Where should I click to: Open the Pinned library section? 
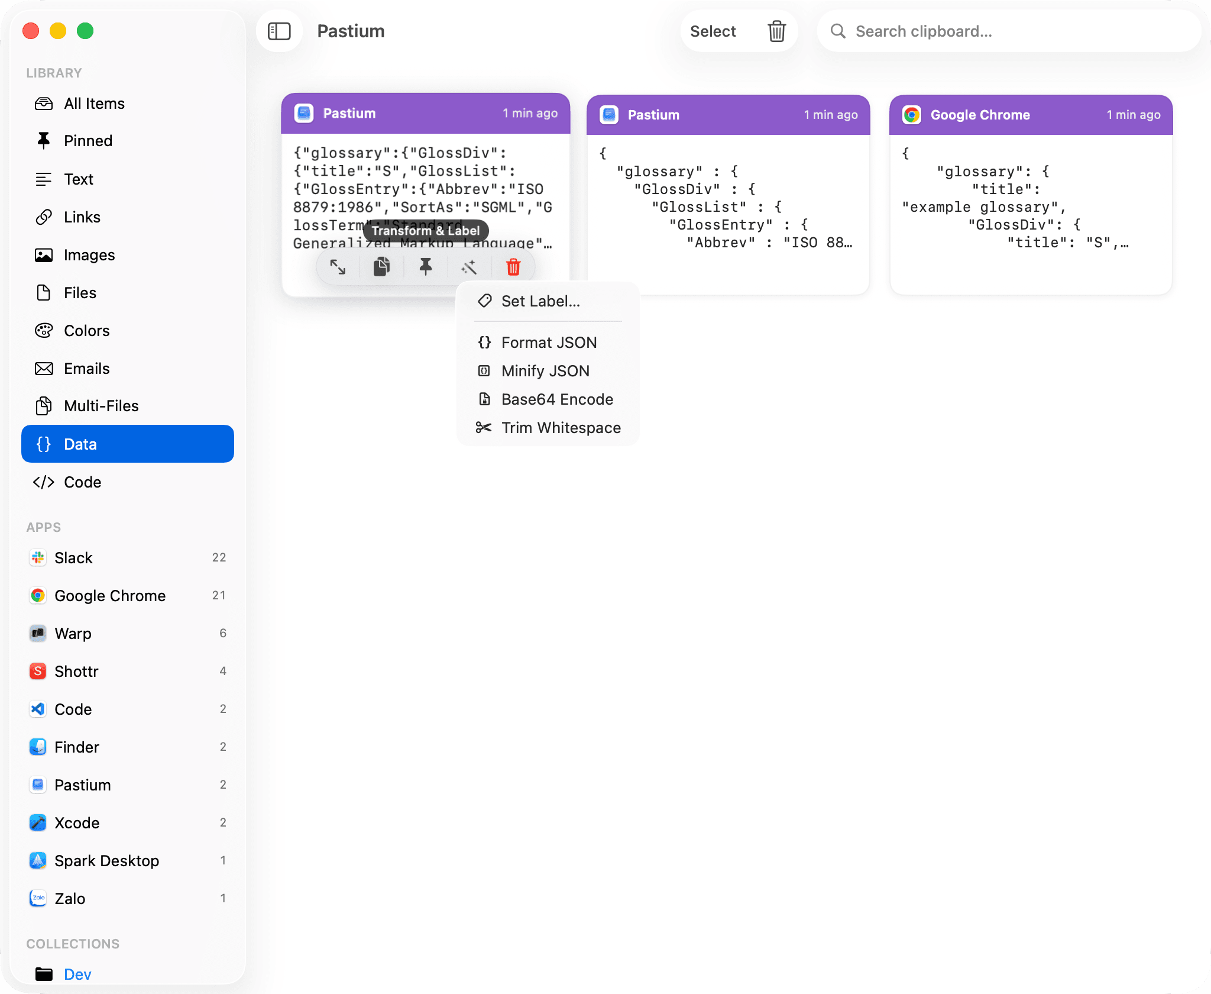tap(128, 141)
